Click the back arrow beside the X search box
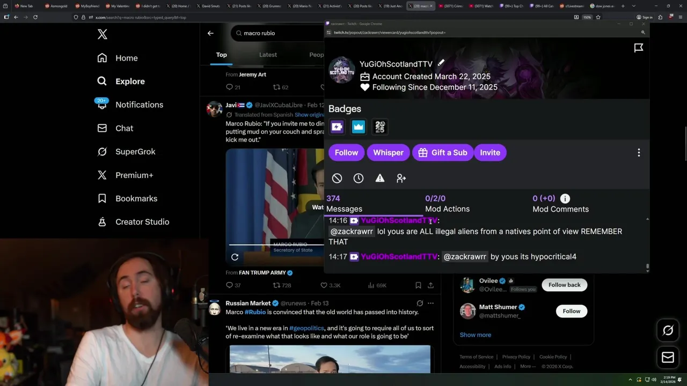 click(210, 33)
